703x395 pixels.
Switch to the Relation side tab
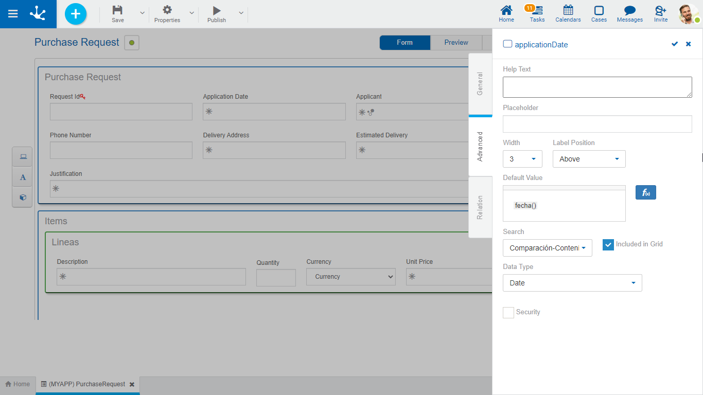click(480, 207)
